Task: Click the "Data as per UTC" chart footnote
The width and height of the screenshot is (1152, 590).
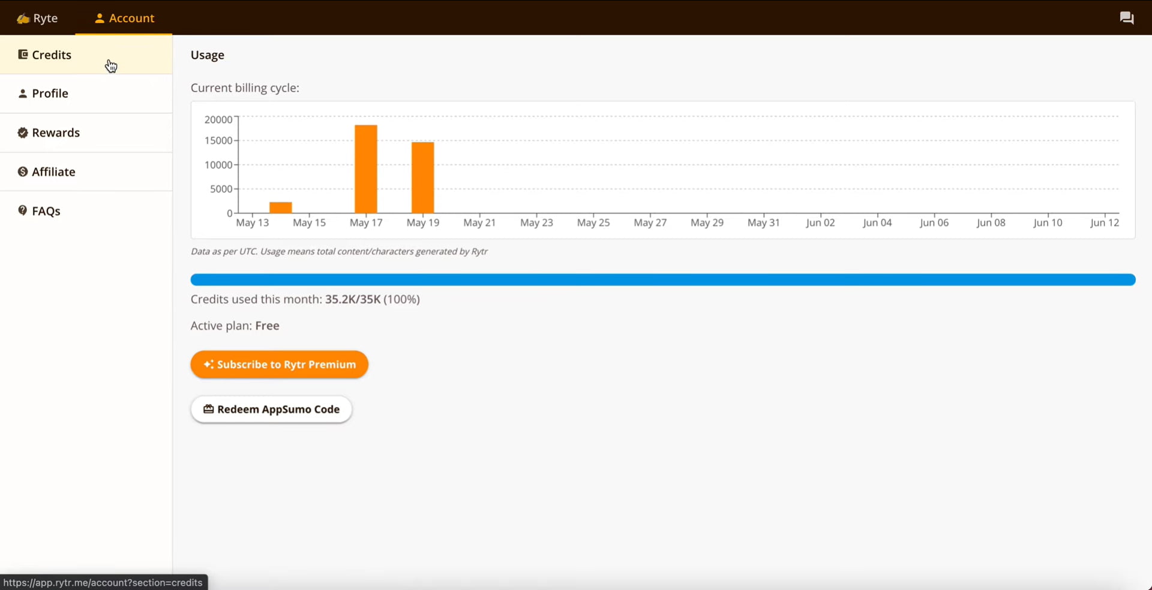Action: click(x=339, y=252)
